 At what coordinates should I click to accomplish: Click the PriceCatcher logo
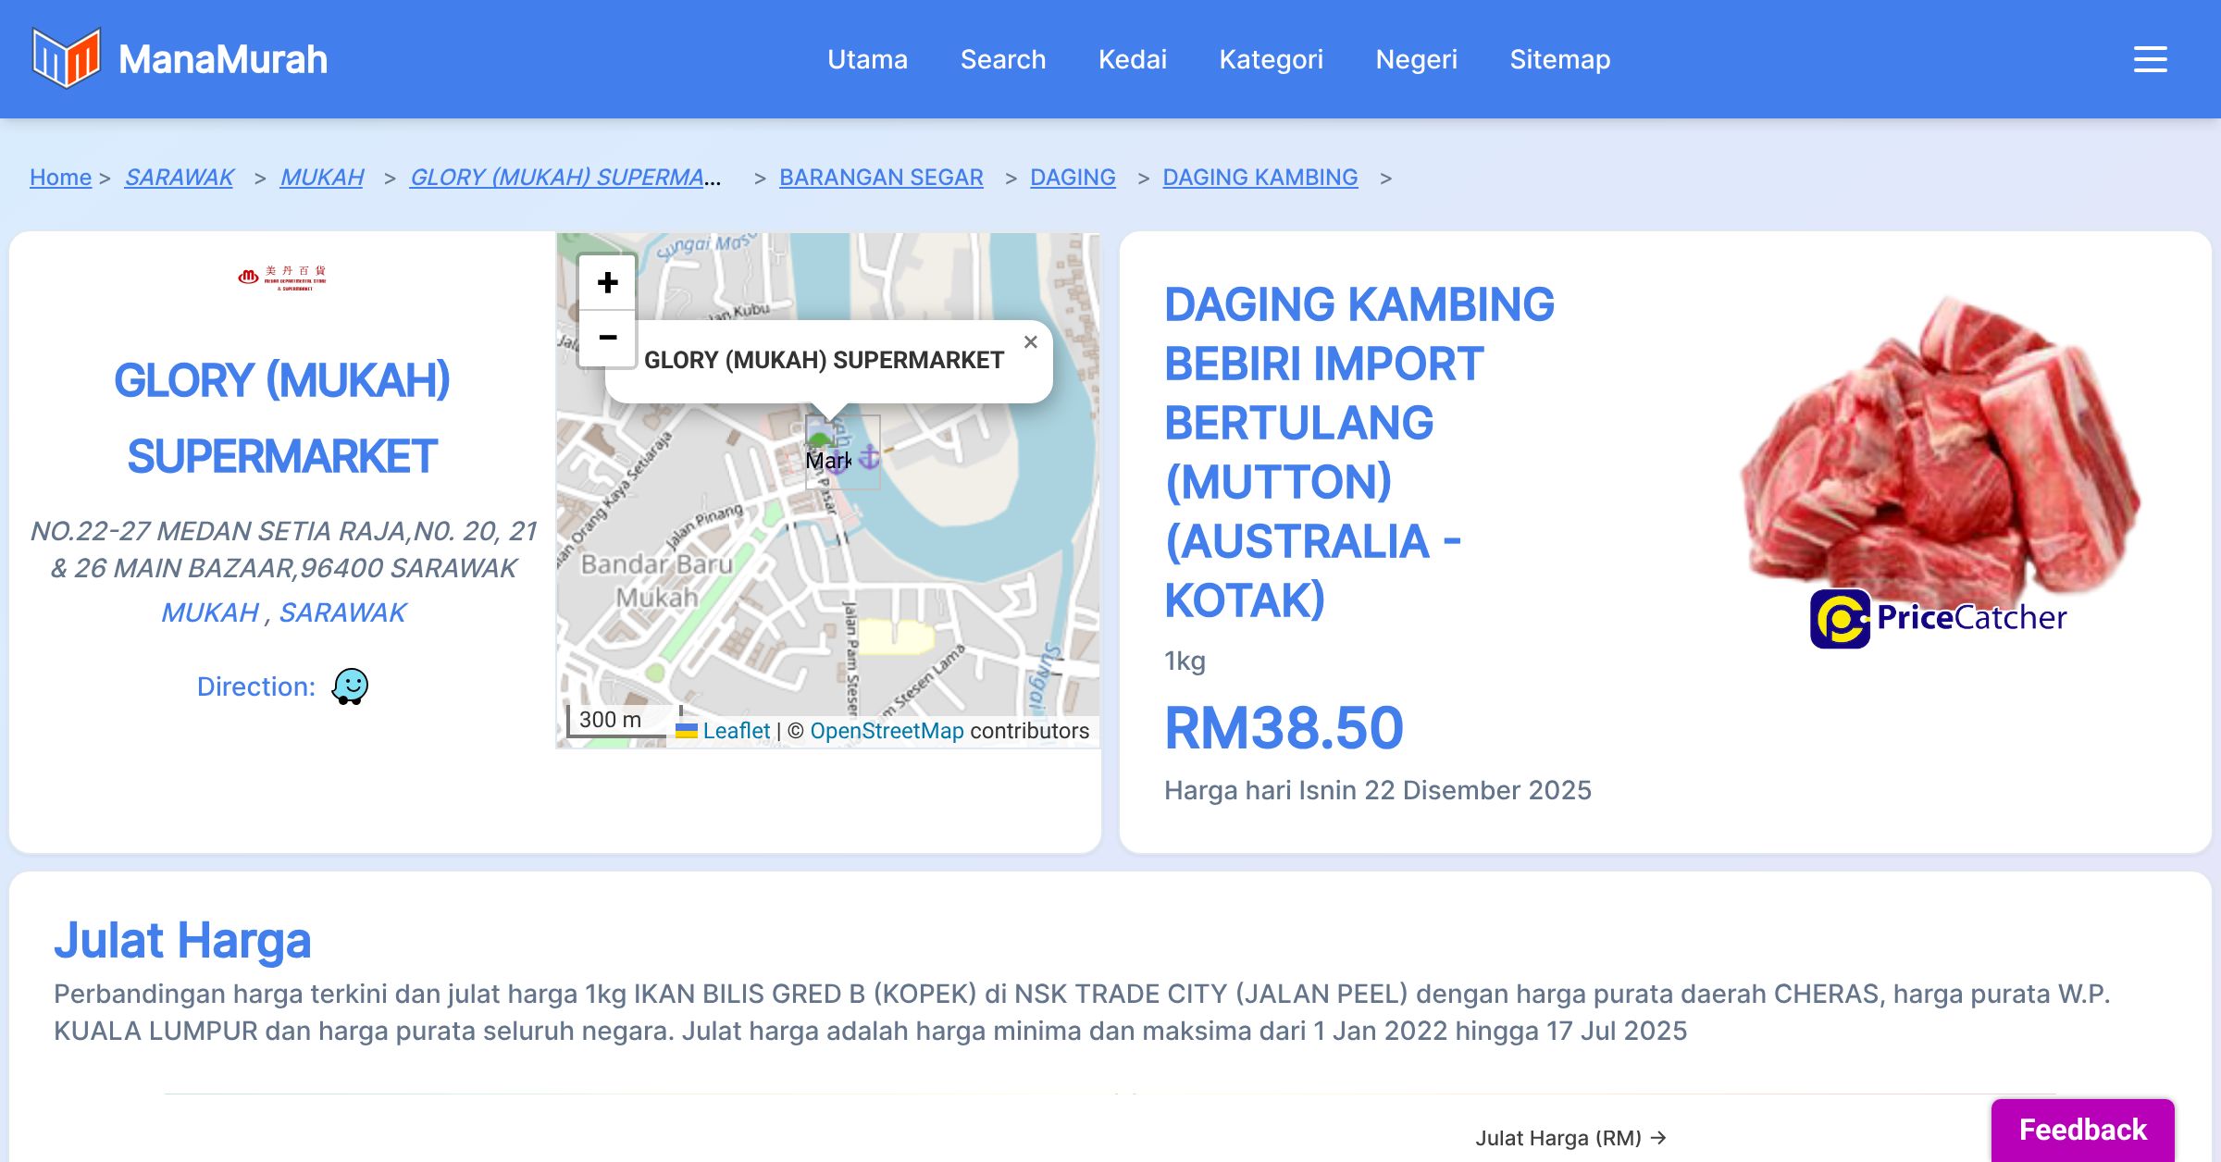pos(1938,618)
